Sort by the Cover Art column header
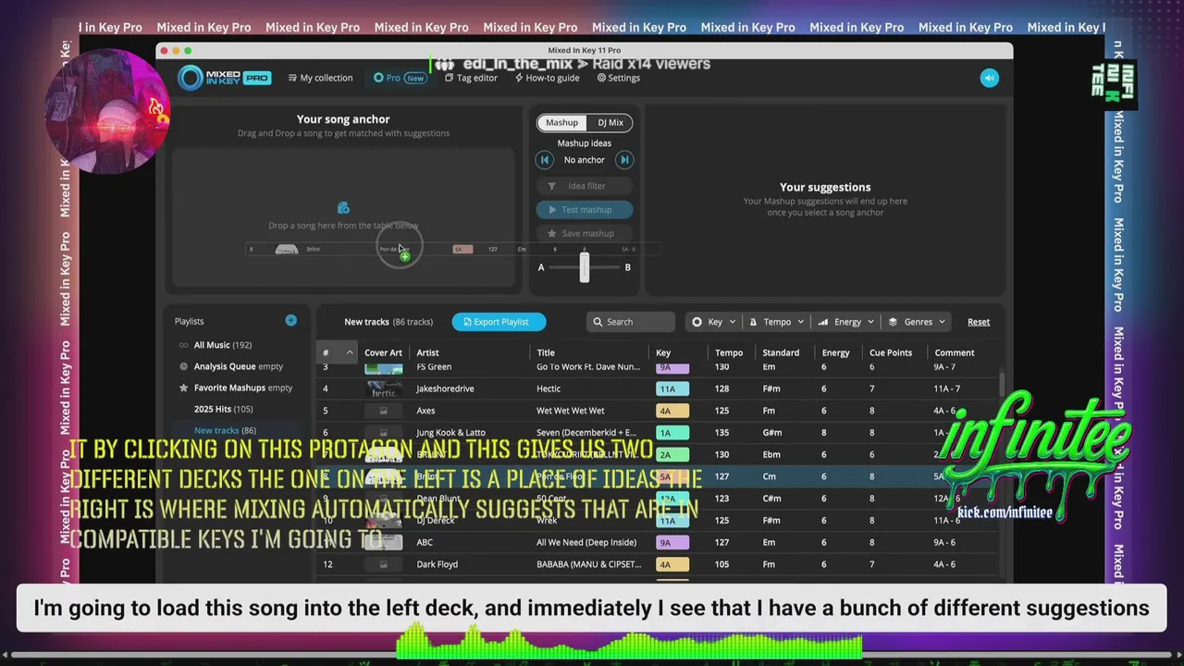1184x666 pixels. coord(383,352)
